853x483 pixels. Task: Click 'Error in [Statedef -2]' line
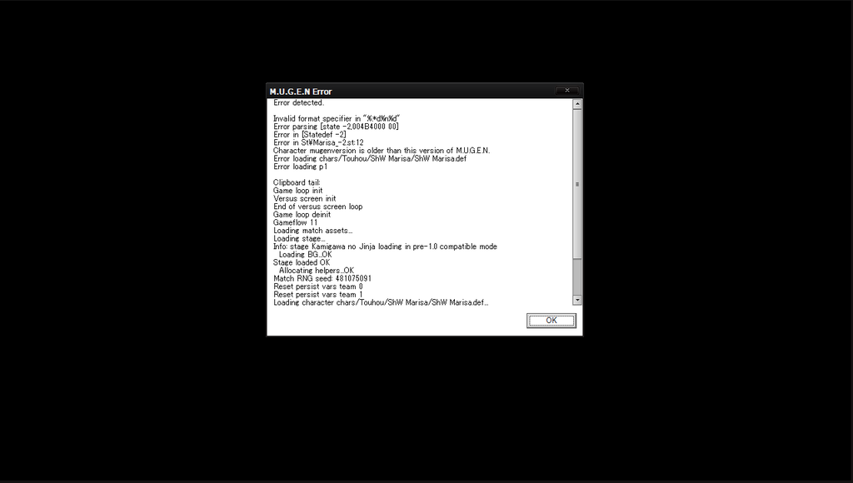[x=310, y=134]
